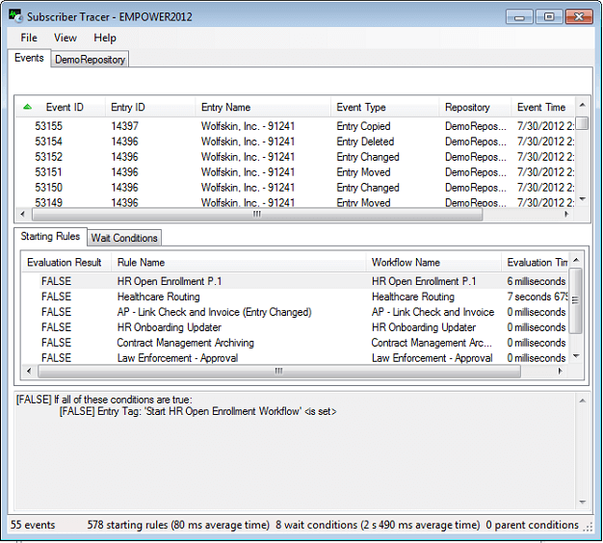The image size is (603, 543).
Task: Click the events list scroll right arrow
Action: pyautogui.click(x=566, y=214)
